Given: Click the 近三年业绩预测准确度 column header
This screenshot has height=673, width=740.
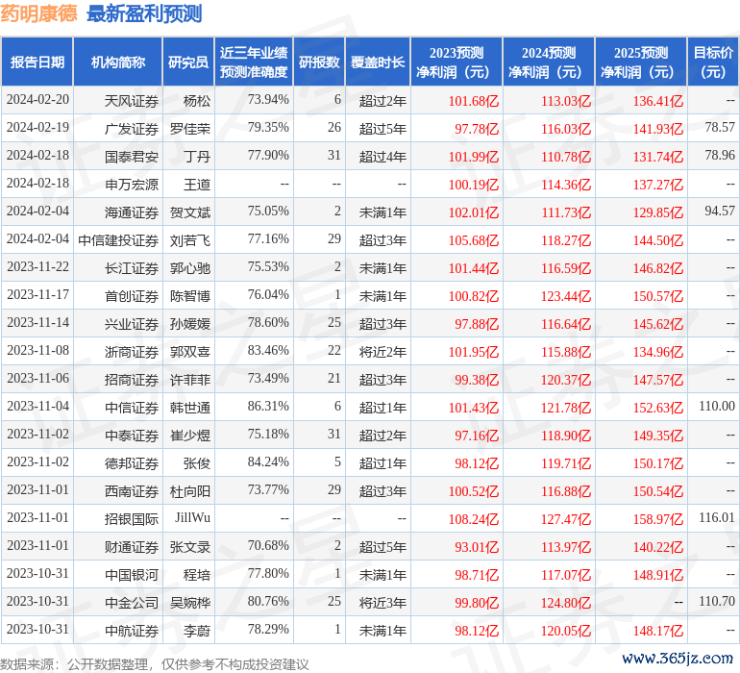Looking at the screenshot, I should click(254, 62).
